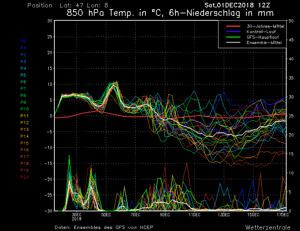Click the P18 member label

(25, 163)
